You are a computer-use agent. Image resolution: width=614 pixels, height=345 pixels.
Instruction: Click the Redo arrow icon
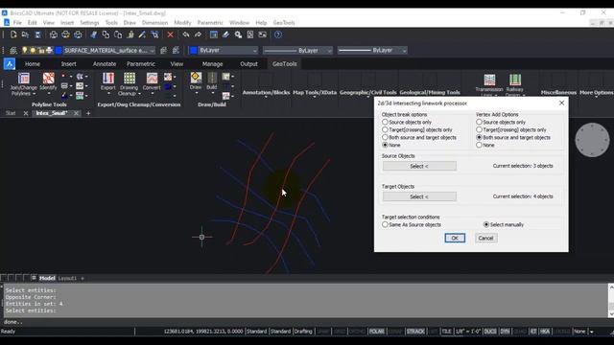pos(198,34)
